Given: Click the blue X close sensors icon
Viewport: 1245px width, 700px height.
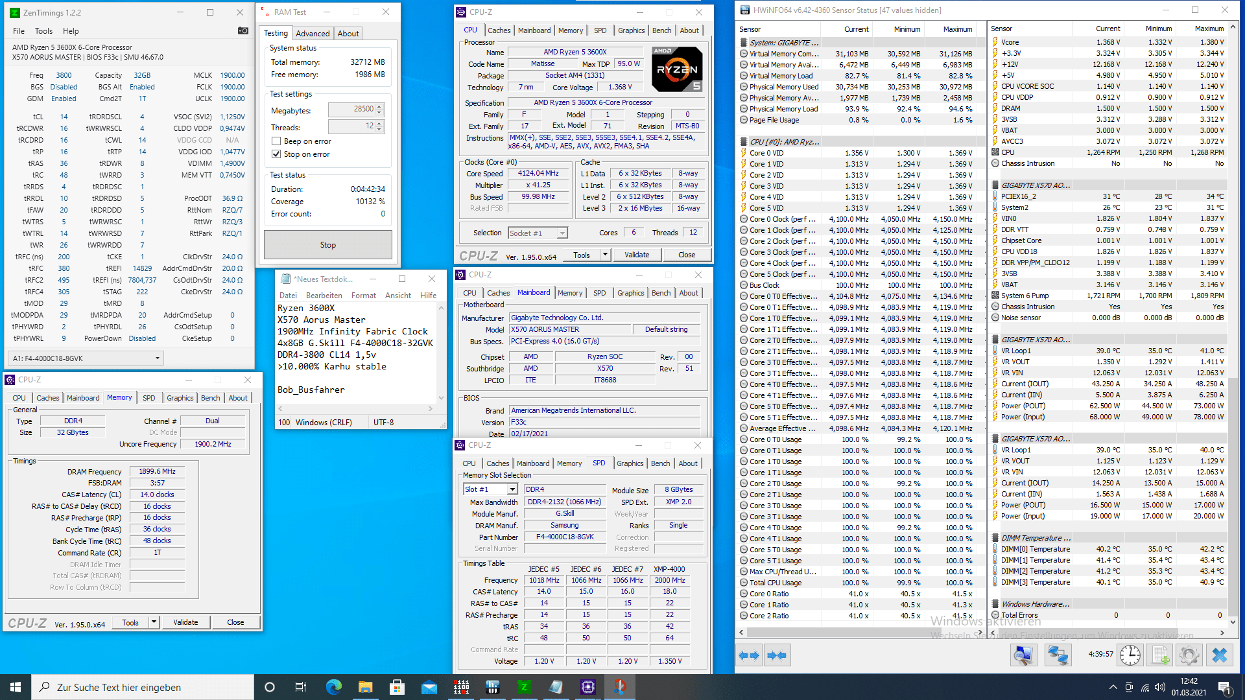Looking at the screenshot, I should (x=1219, y=655).
